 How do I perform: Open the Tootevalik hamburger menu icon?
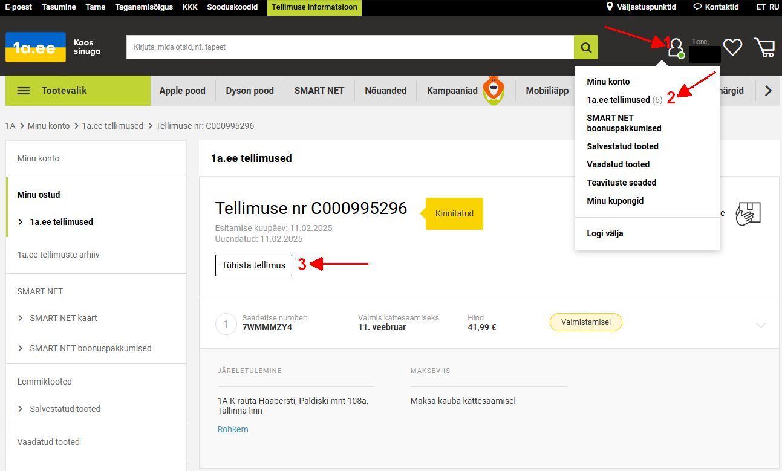[24, 91]
